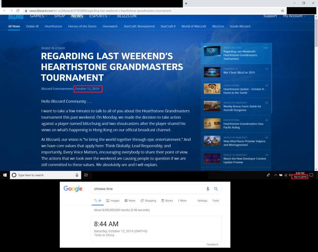Click the Blizzard Entertainment author link
The width and height of the screenshot is (318, 252).
pyautogui.click(x=57, y=88)
